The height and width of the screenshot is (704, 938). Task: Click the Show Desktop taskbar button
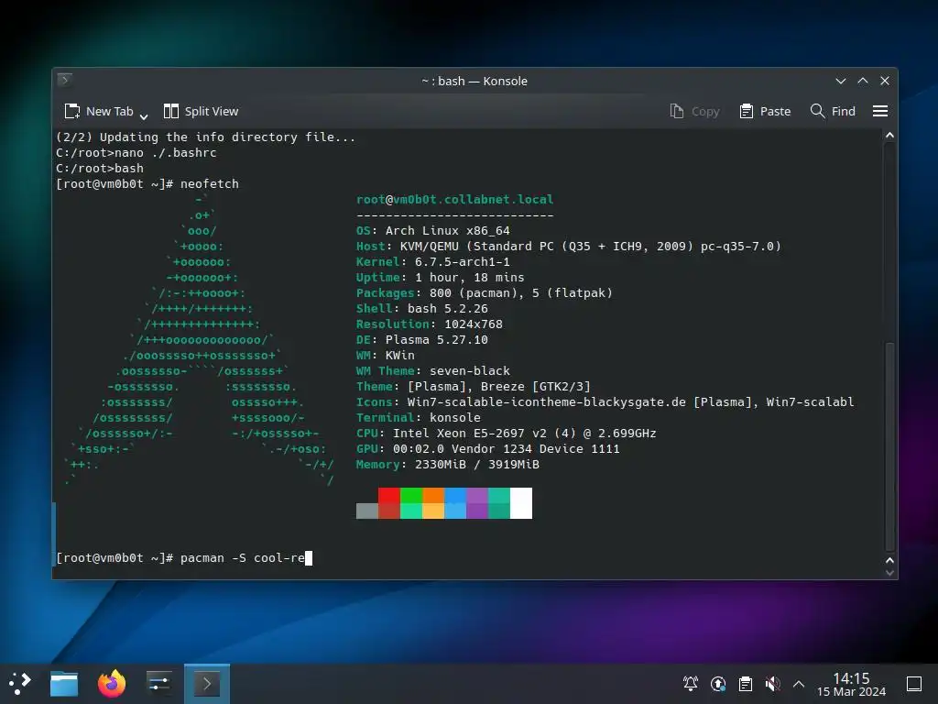point(914,684)
